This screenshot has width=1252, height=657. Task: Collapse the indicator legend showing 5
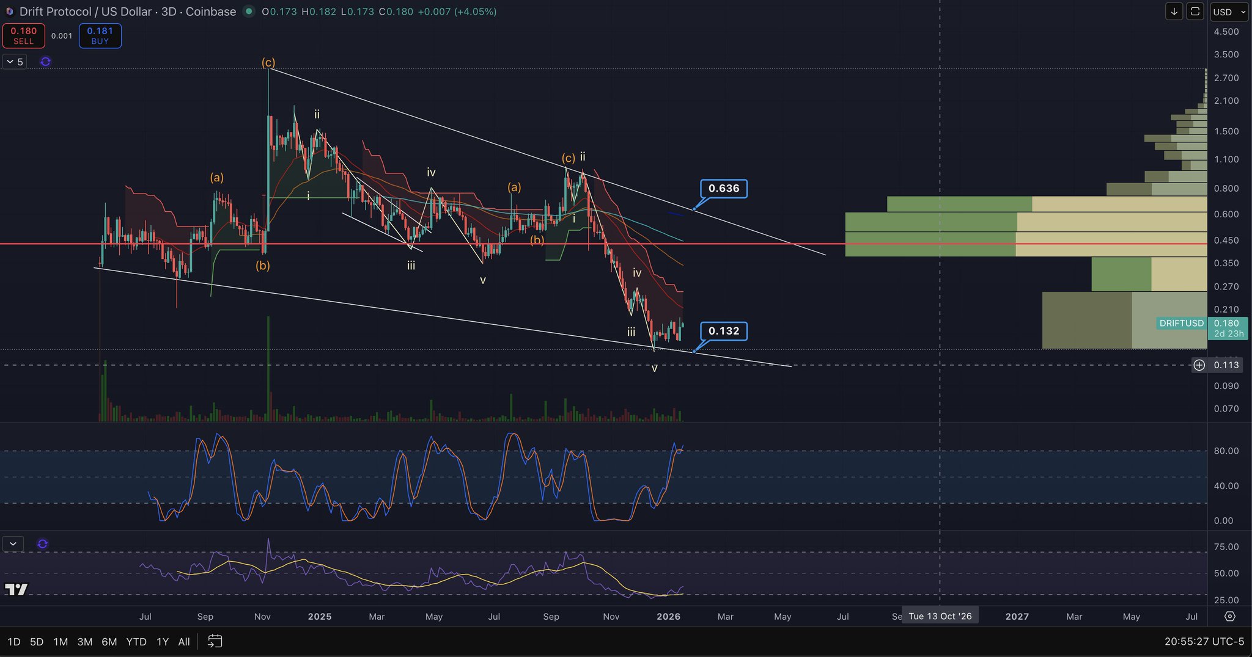[x=15, y=62]
